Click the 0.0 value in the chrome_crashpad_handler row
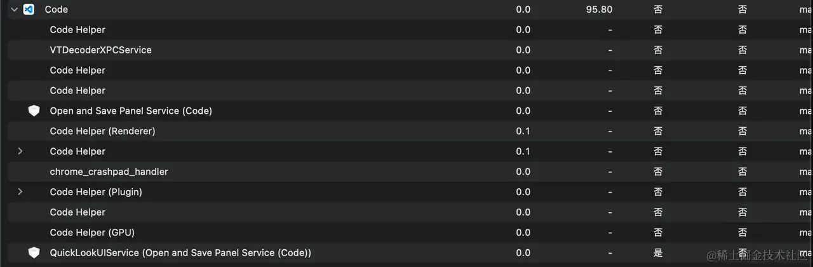 coord(523,172)
